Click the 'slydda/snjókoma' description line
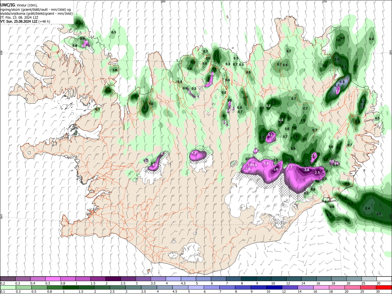The width and height of the screenshot is (392, 294). [x=36, y=13]
